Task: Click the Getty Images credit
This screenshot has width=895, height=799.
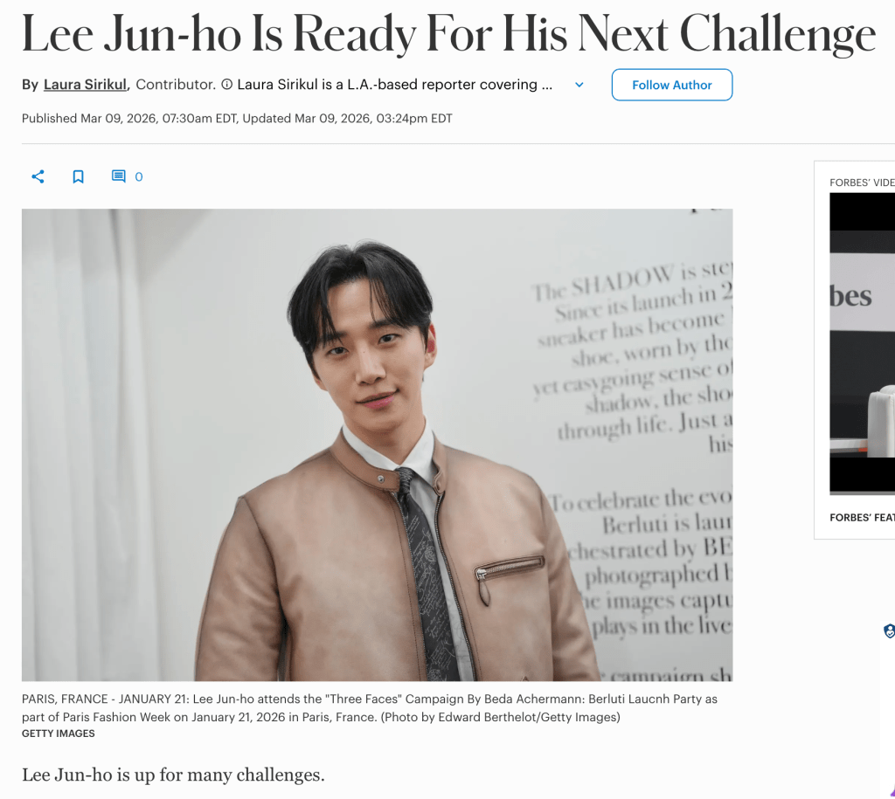Action: click(59, 734)
